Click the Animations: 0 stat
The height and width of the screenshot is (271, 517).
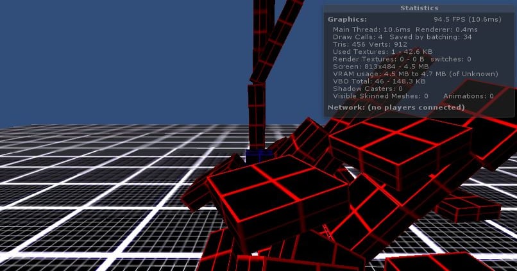(x=468, y=96)
